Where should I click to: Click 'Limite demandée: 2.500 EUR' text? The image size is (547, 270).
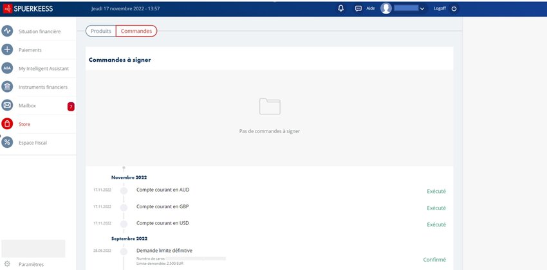(x=160, y=264)
